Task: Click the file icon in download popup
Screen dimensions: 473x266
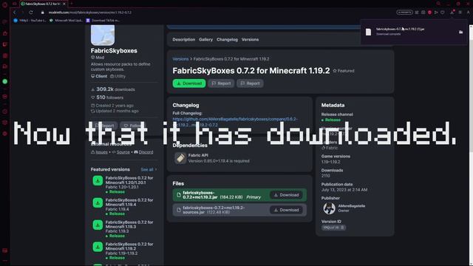Action: pos(368,32)
